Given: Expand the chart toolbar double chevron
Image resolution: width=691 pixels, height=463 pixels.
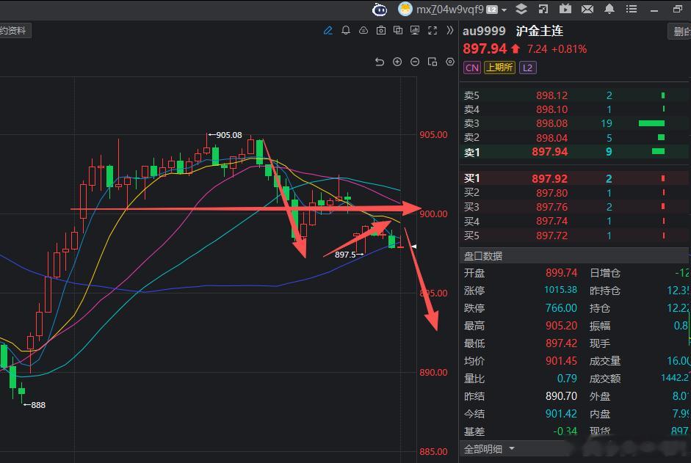Looking at the screenshot, I should [x=449, y=30].
